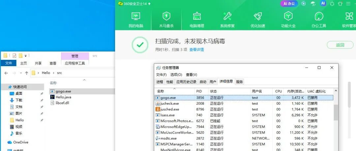The height and width of the screenshot is (151, 356).
Task: Select 快速访问 in navigation pane
Action: coord(23,87)
